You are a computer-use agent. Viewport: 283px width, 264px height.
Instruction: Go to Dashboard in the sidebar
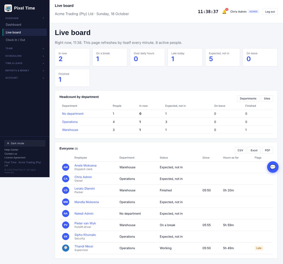point(25,24)
